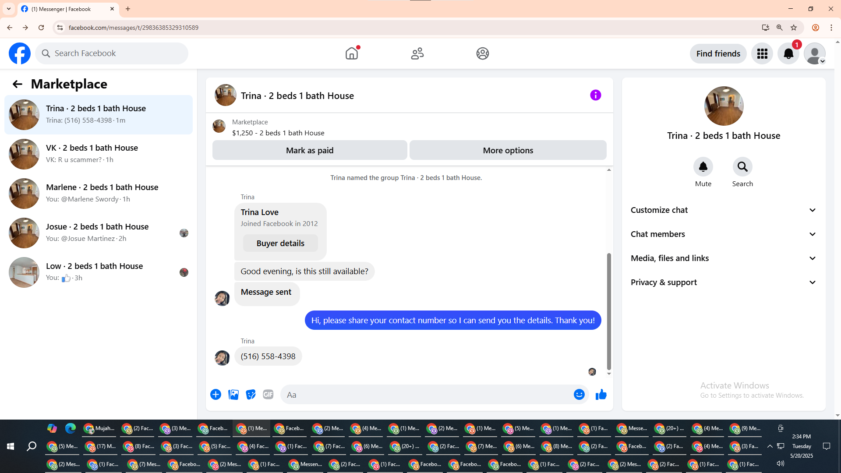Focus the message input box
Screen dimensions: 841x473
427,395
